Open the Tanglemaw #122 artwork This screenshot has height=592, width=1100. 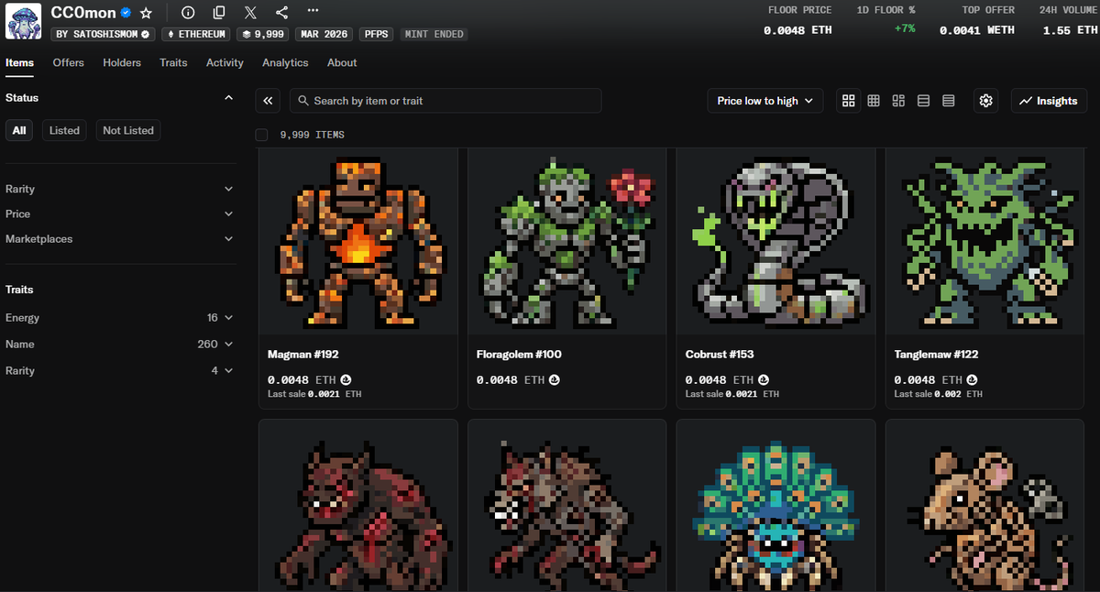coord(984,242)
